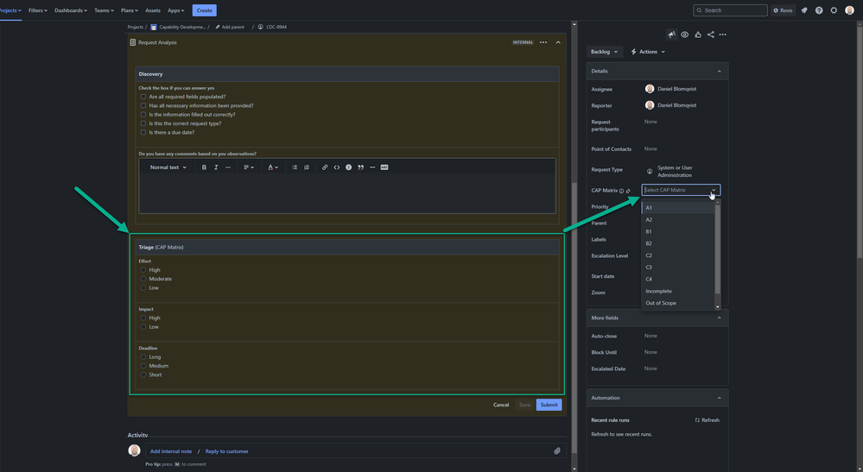The height and width of the screenshot is (472, 863).
Task: Open the settings gear icon
Action: 834,10
